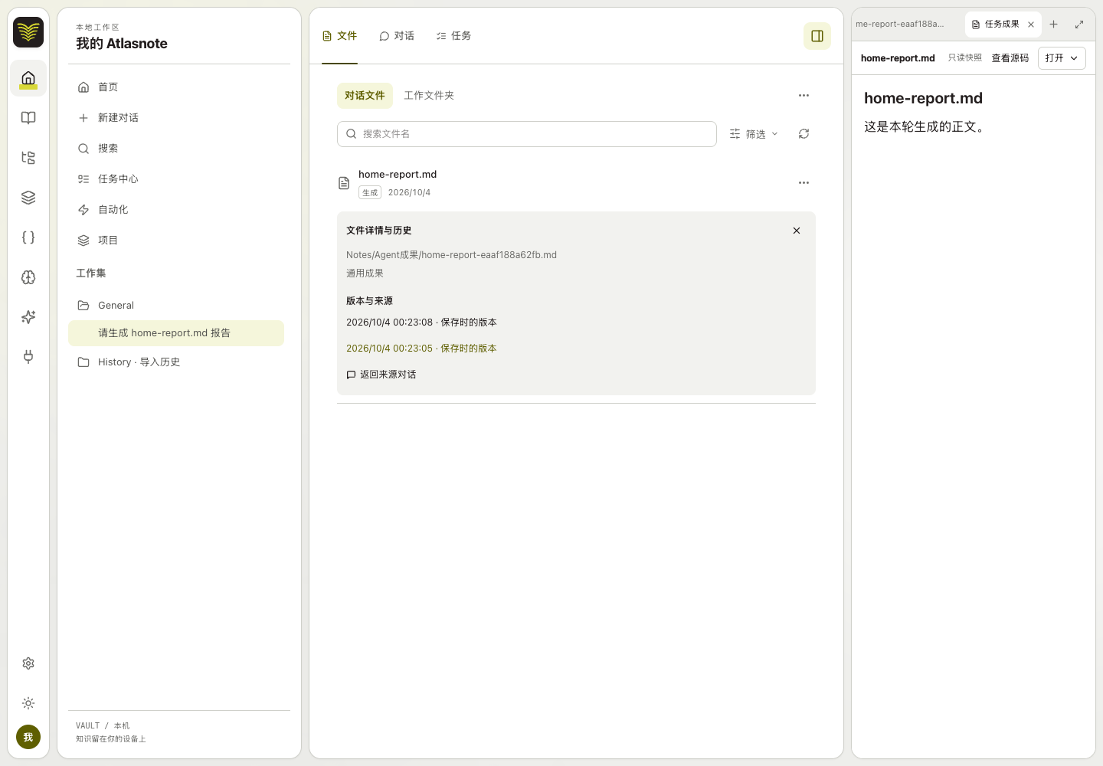Switch to the 文件 tab
This screenshot has width=1103, height=766.
[339, 36]
